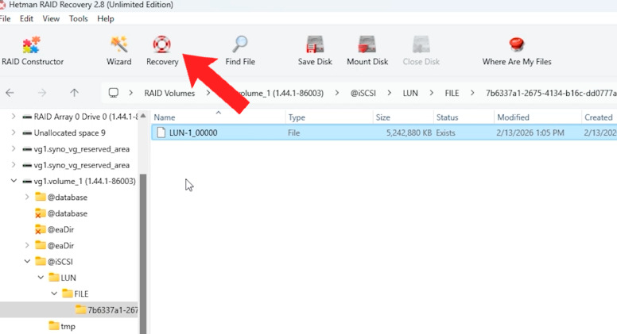617x334 pixels.
Task: Click the LUN-1_00000 file icon
Action: coord(161,132)
